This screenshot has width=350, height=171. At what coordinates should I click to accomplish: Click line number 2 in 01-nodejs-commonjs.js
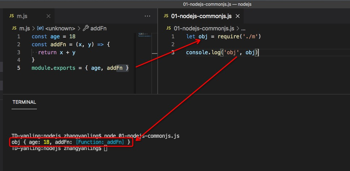(x=173, y=44)
